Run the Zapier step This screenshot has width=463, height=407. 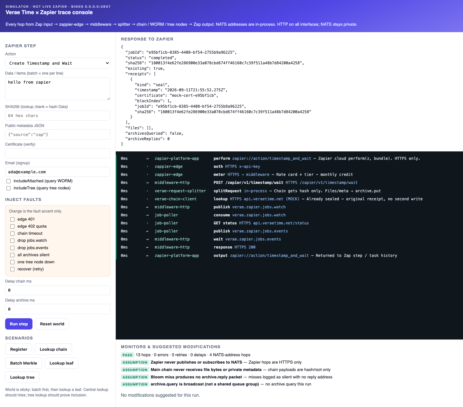click(x=19, y=324)
